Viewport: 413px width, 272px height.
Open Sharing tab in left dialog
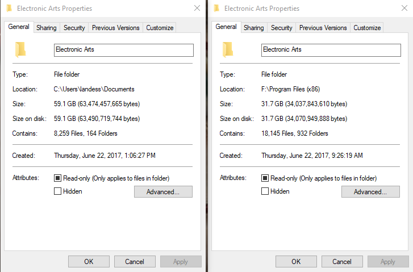(47, 28)
